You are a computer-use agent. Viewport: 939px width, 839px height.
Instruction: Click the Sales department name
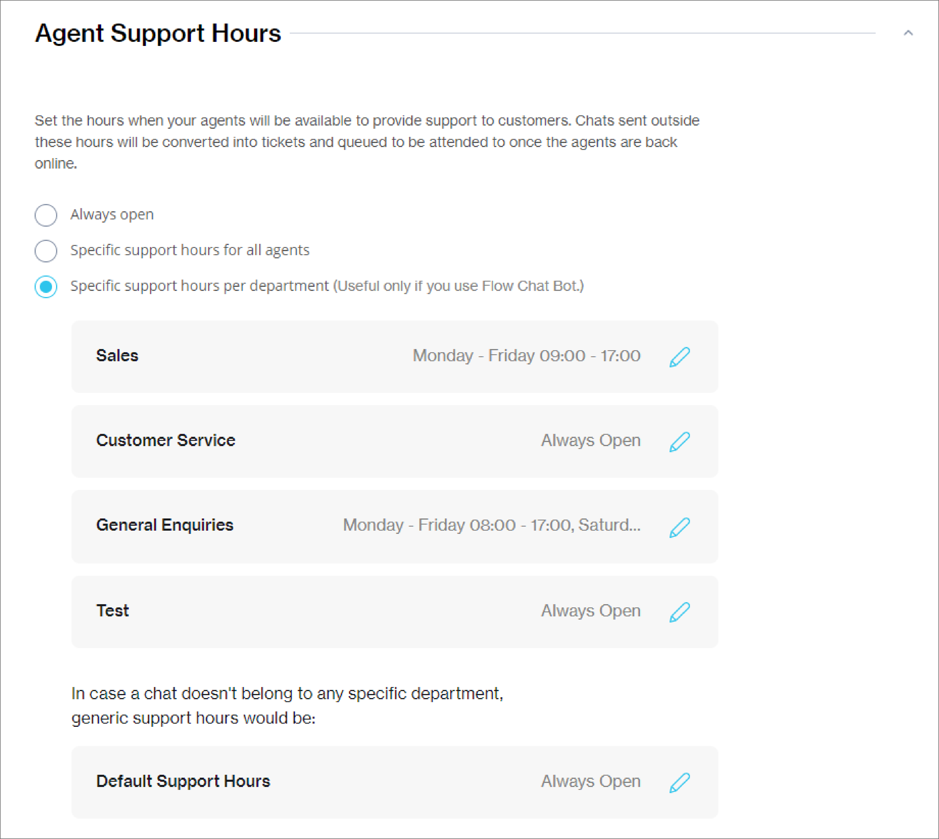[117, 355]
